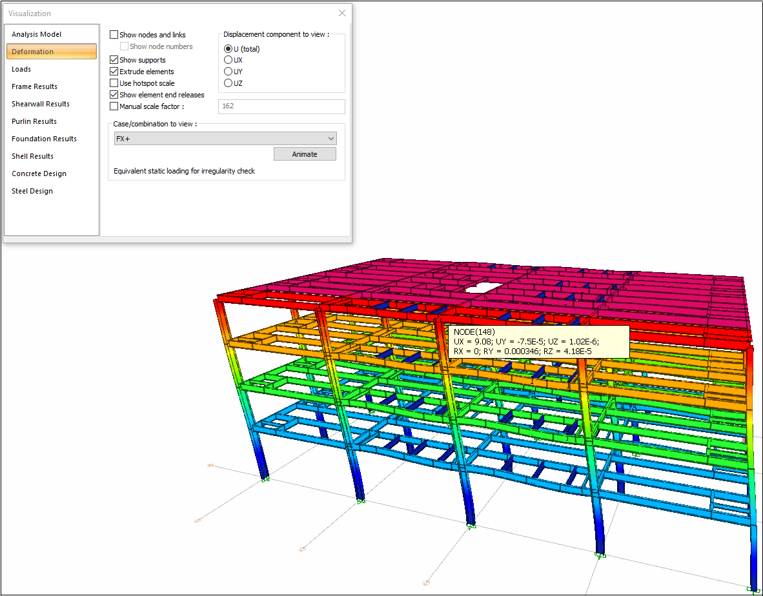This screenshot has width=763, height=596.
Task: Open Concrete Design section
Action: click(x=39, y=174)
